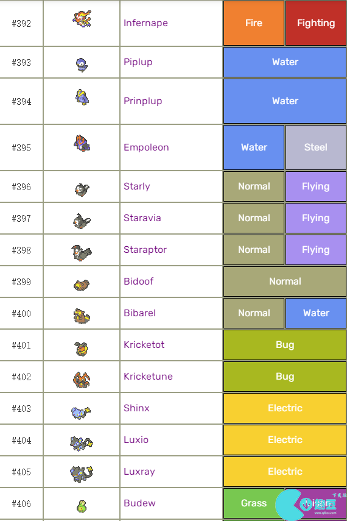Click the Shinx sprite image
347x521 pixels.
point(81,412)
